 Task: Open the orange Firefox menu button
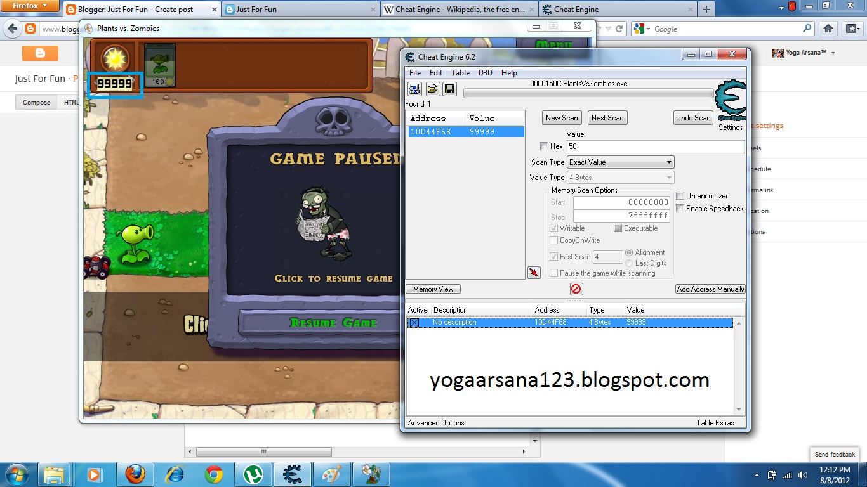29,6
